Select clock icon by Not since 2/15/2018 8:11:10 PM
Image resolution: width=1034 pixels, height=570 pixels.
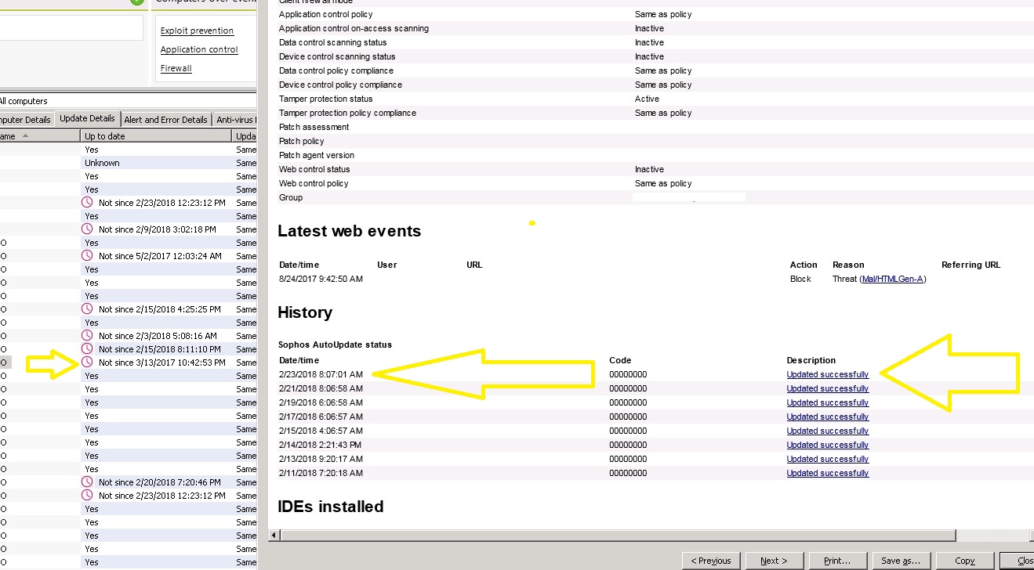tap(88, 349)
